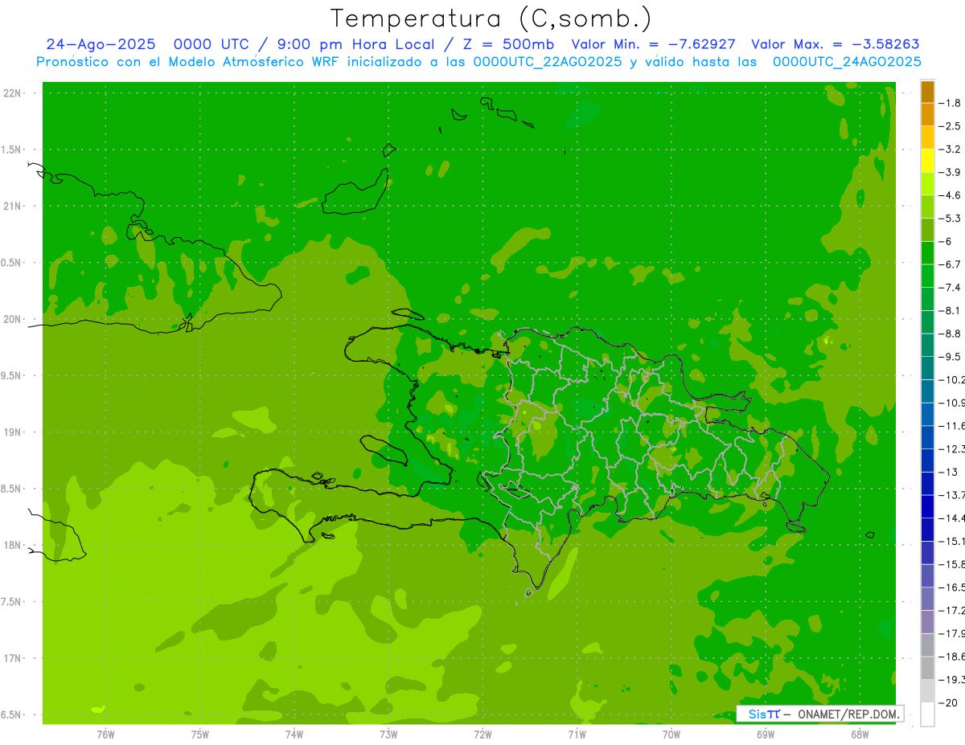
Task: Click the "-14.4" legend label
Action: 952,518
